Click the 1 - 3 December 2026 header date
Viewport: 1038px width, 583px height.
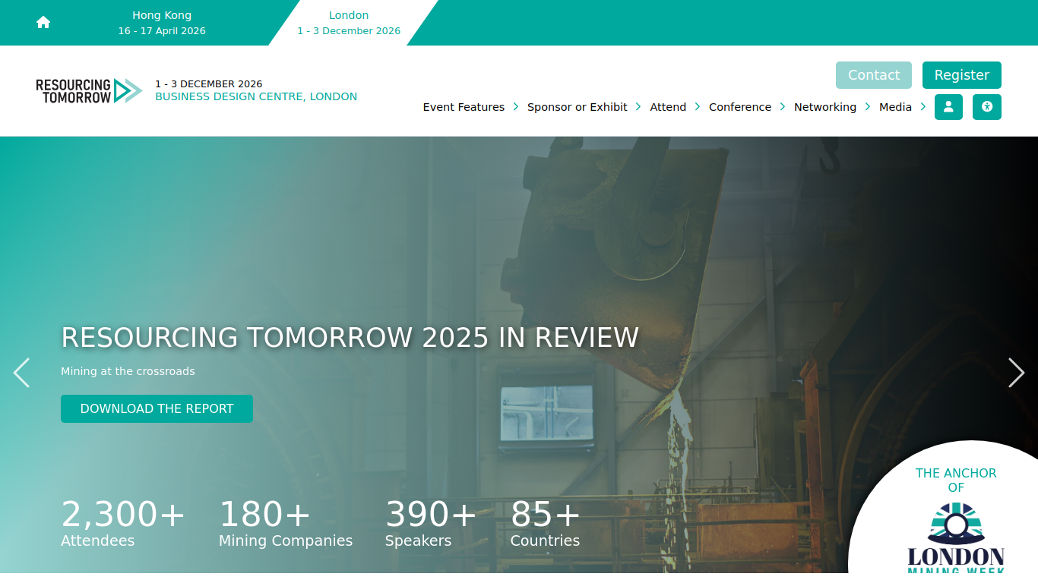tap(209, 84)
